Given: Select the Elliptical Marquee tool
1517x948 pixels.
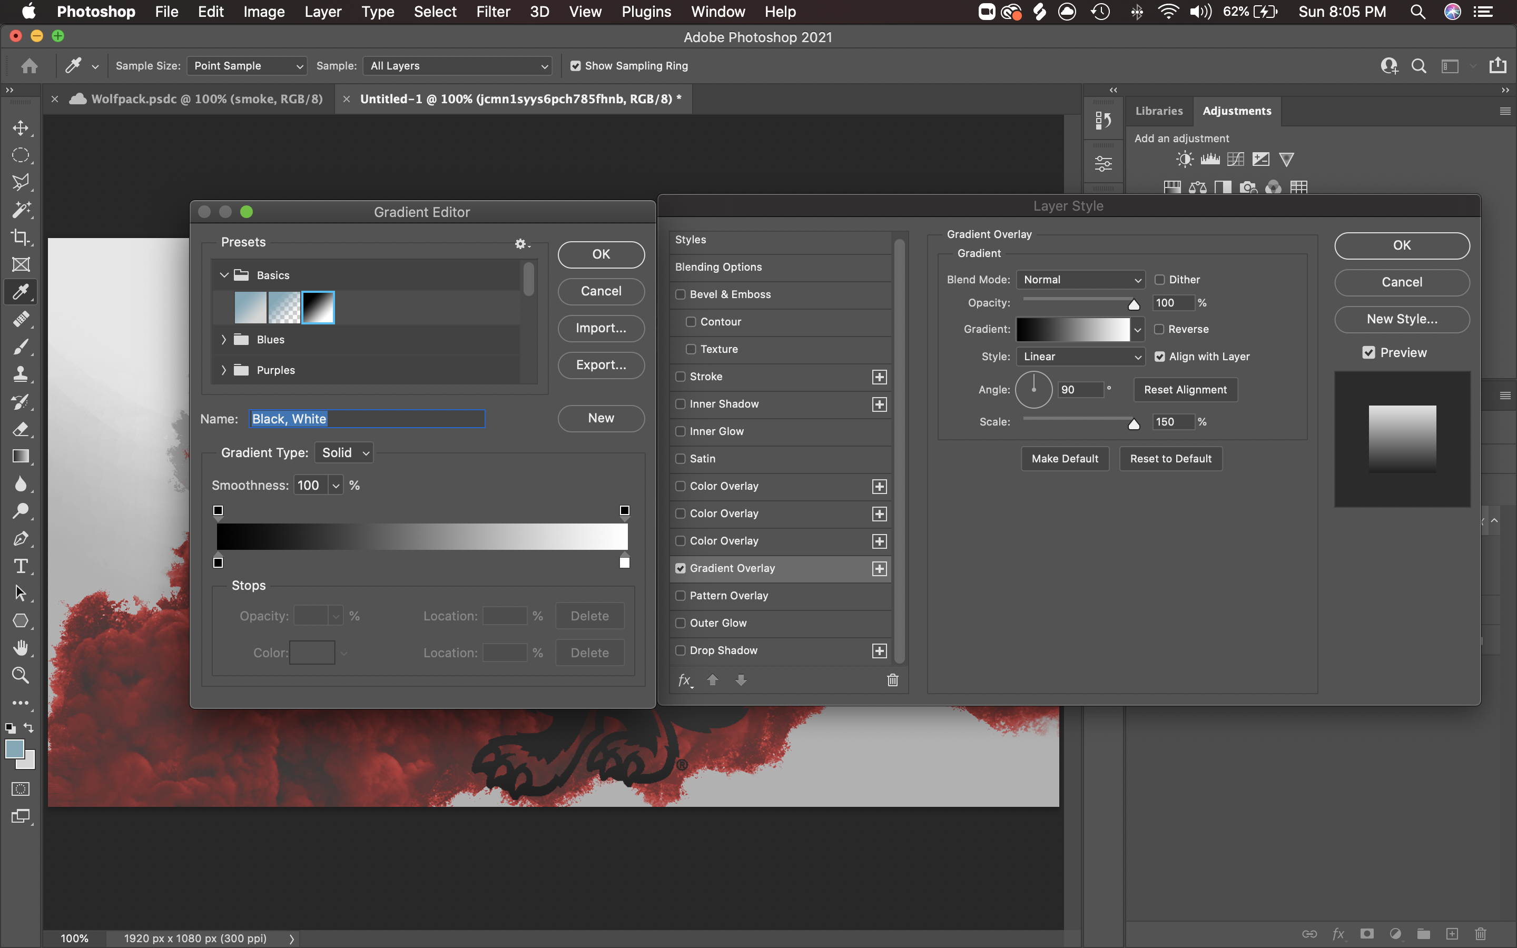Looking at the screenshot, I should (21, 155).
